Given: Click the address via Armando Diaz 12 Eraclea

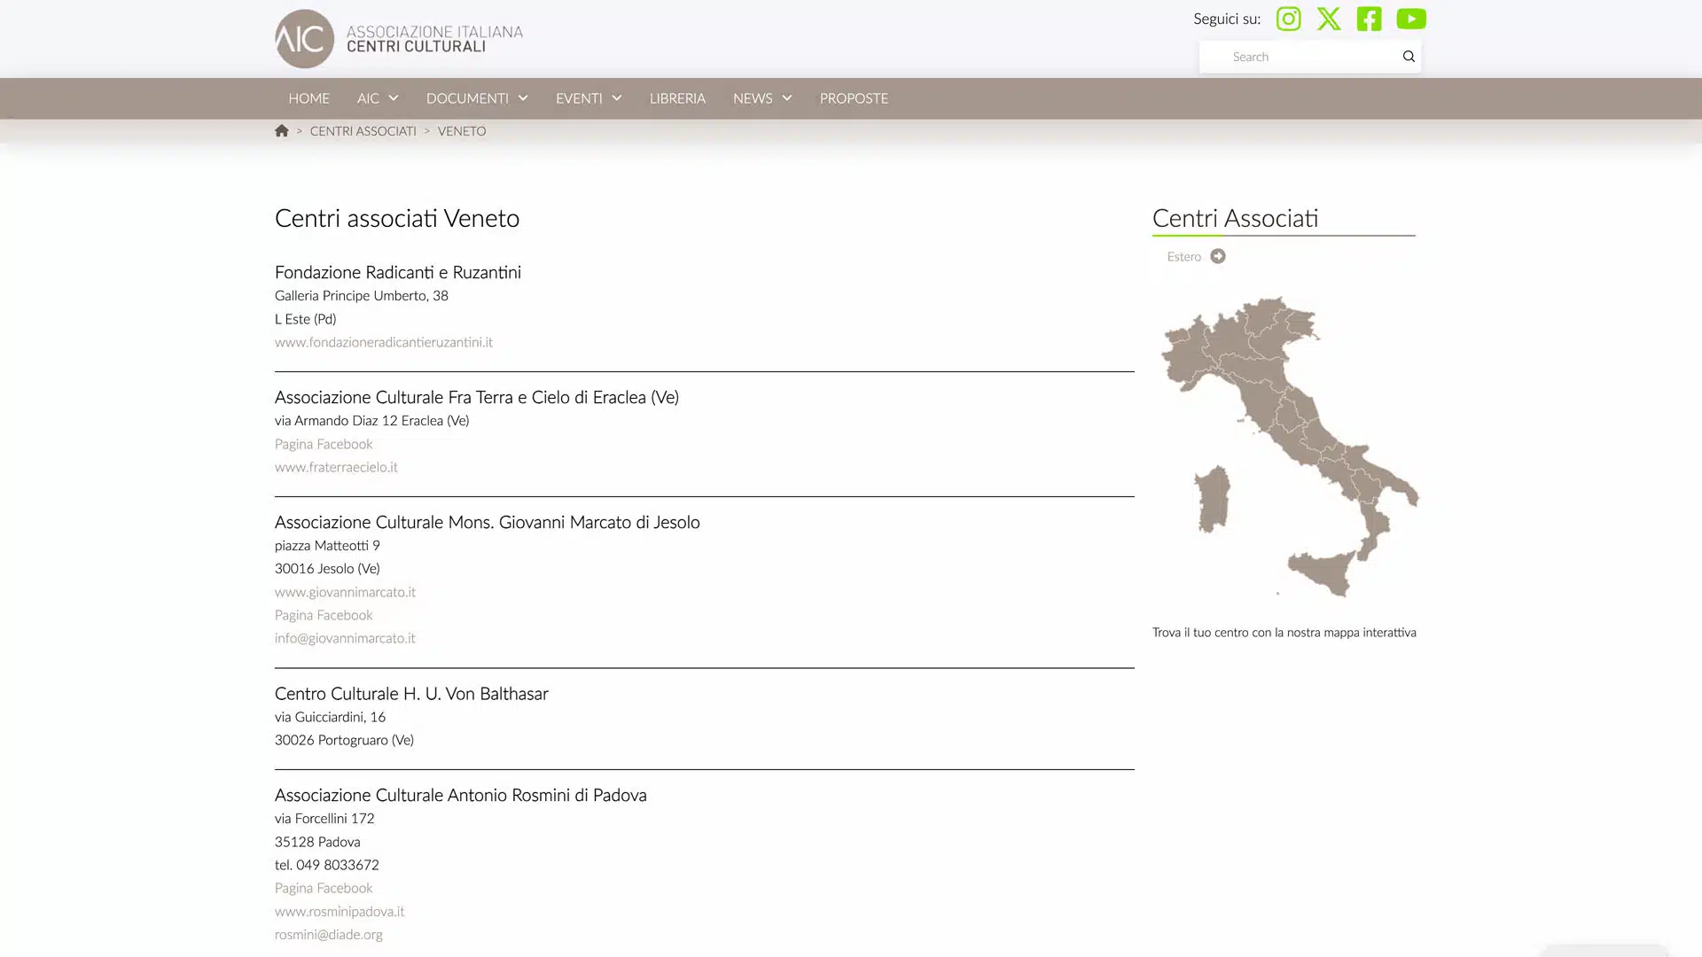Looking at the screenshot, I should pyautogui.click(x=372, y=421).
